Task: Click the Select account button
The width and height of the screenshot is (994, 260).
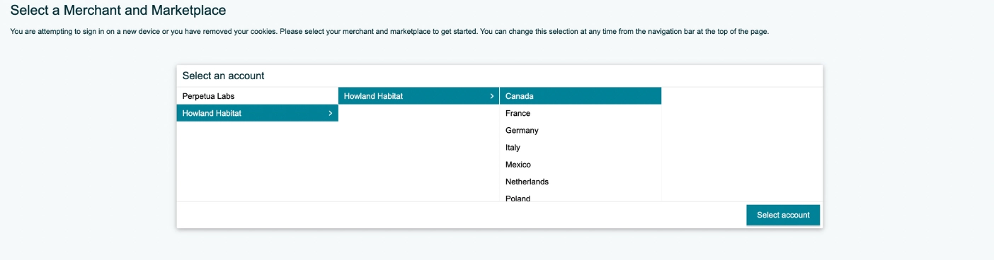Action: click(x=783, y=215)
